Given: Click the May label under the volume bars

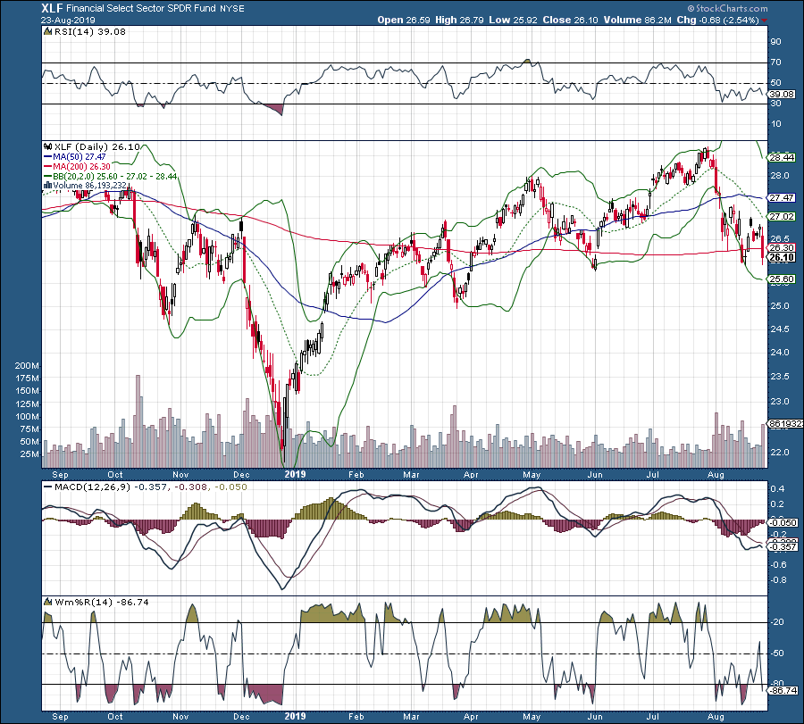Looking at the screenshot, I should point(532,474).
